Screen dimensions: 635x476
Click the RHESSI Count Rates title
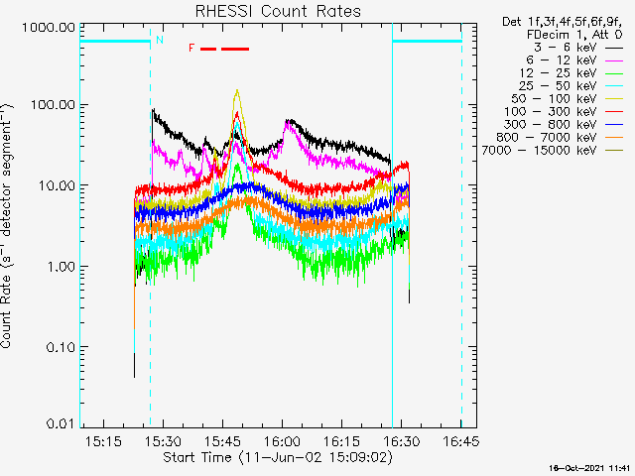point(278,11)
